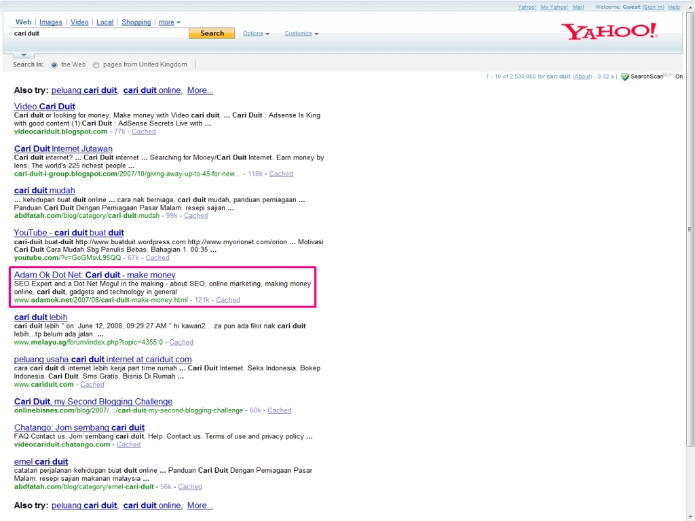The width and height of the screenshot is (695, 521).
Task: Select the Web search tab
Action: tap(24, 22)
